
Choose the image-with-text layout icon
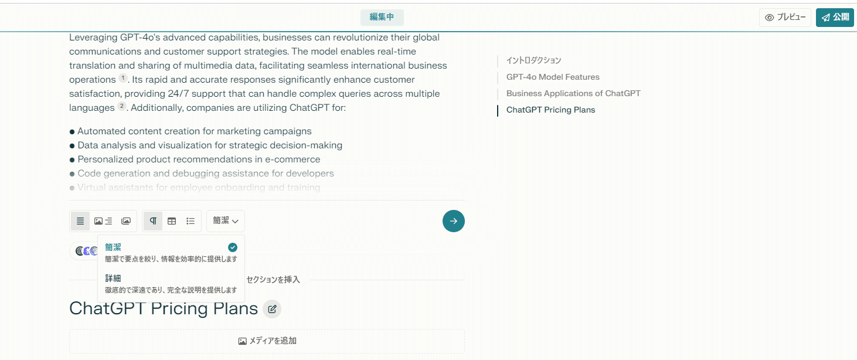(x=103, y=221)
